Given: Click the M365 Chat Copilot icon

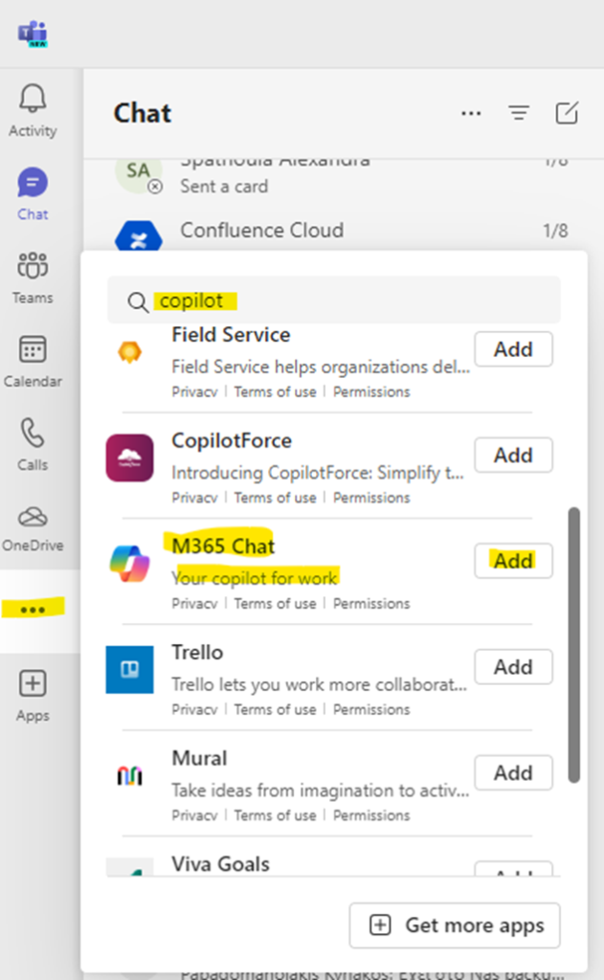Looking at the screenshot, I should 129,563.
